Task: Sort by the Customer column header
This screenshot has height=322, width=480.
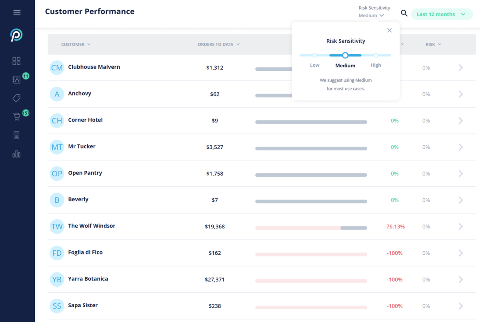Action: [76, 44]
